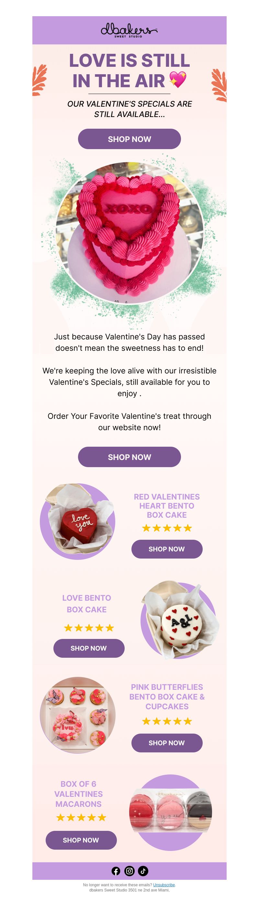
Task: Shop the Box of 6 Valentines Macarons
Action: (81, 840)
